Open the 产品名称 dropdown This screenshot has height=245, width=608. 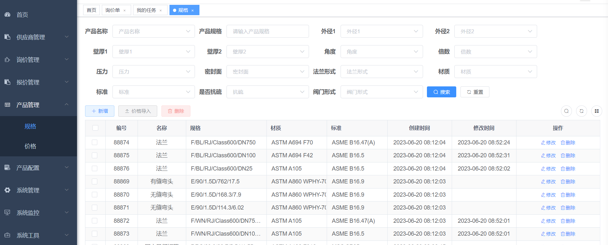point(154,31)
